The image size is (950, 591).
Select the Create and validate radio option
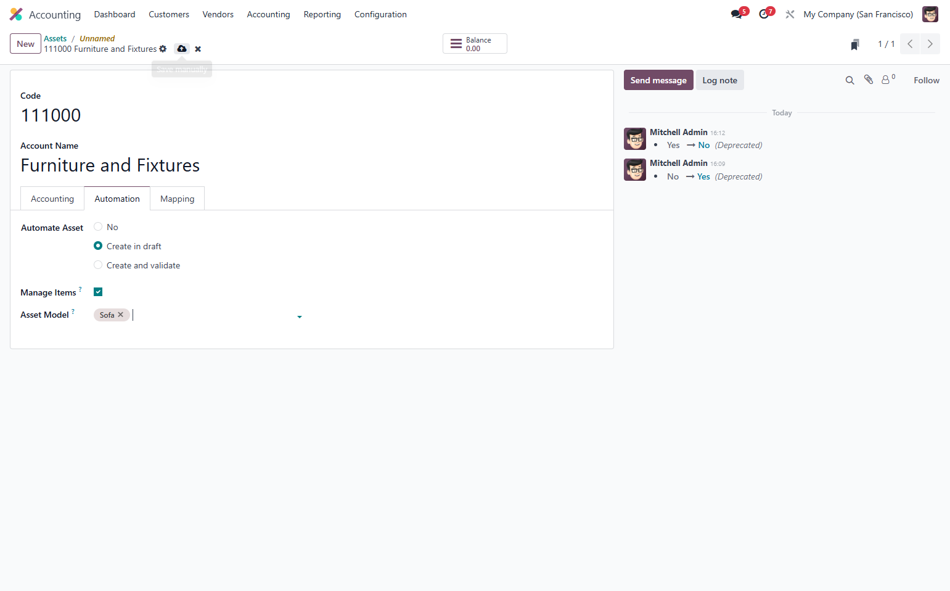(x=98, y=265)
